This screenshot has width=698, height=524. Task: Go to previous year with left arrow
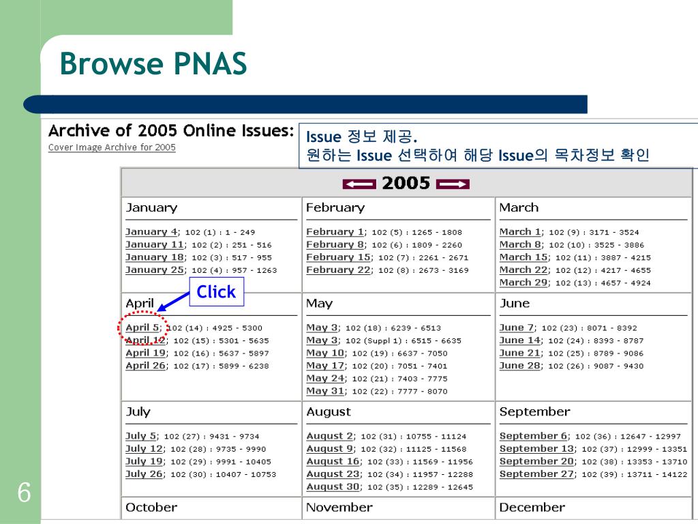click(x=359, y=184)
